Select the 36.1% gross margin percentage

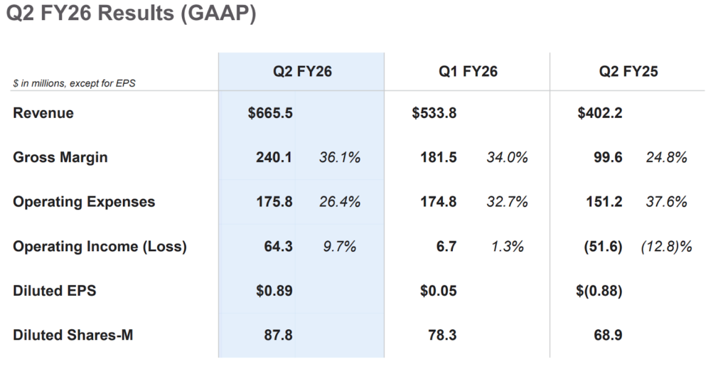[x=340, y=157]
